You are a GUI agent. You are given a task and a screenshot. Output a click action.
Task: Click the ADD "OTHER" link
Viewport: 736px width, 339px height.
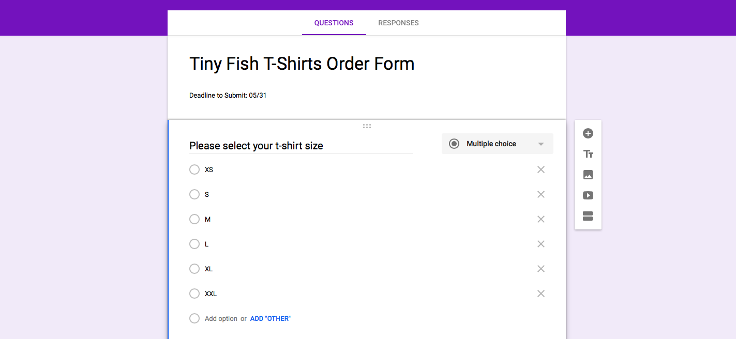[270, 319]
